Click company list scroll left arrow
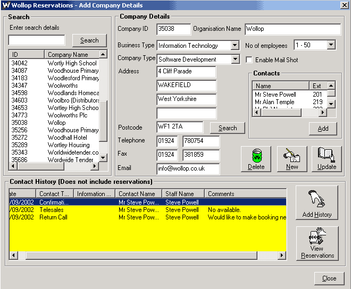Image resolution: width=351 pixels, height=289 pixels. [13, 166]
